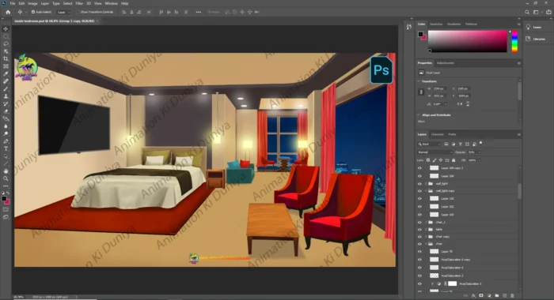Click the Home icon in options bar
The height and width of the screenshot is (300, 554).
click(x=8, y=12)
